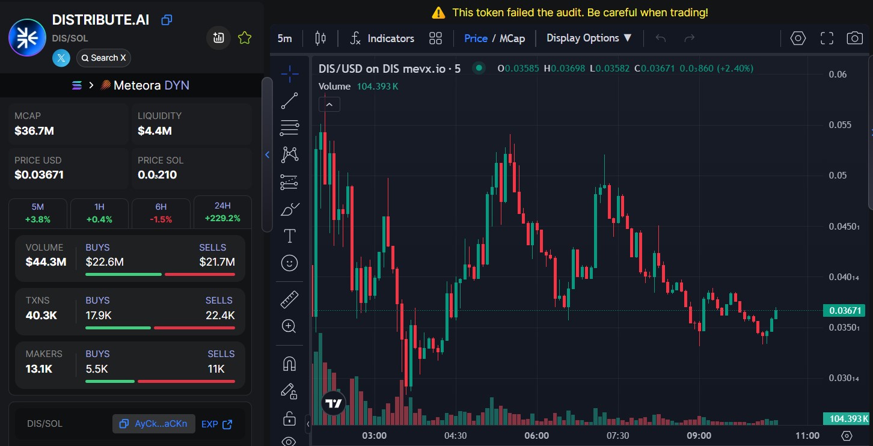
Task: Copy the DISTRIBUTE.AI token name
Action: [x=167, y=20]
